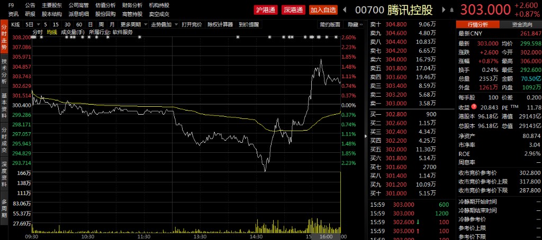Open 主要股东 menu item
Viewport: 542px width, 240px height.
pos(52,5)
